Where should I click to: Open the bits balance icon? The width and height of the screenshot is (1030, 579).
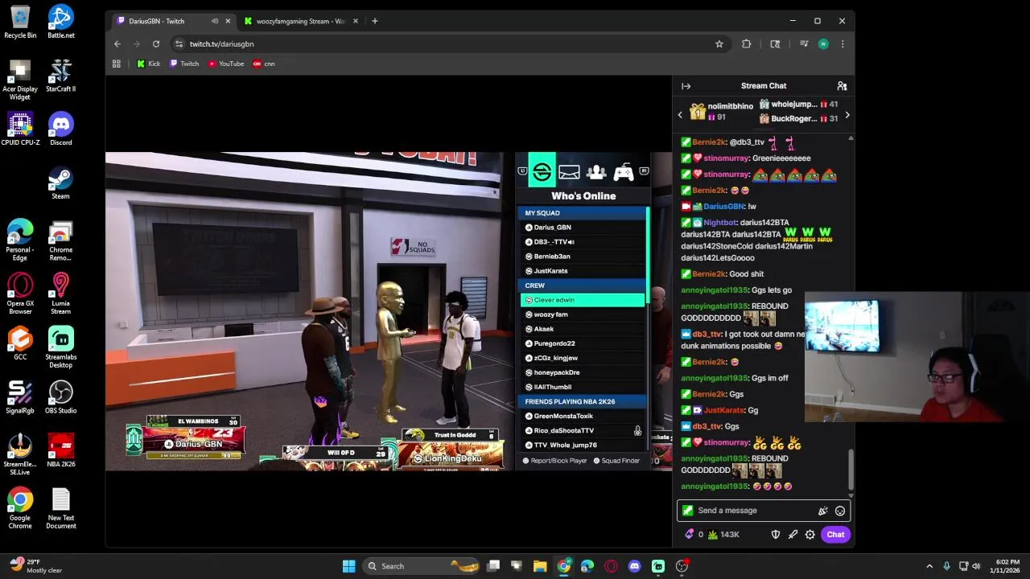(x=690, y=535)
